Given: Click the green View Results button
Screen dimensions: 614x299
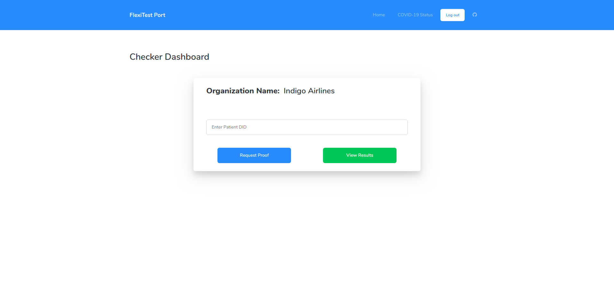Looking at the screenshot, I should coord(360,155).
